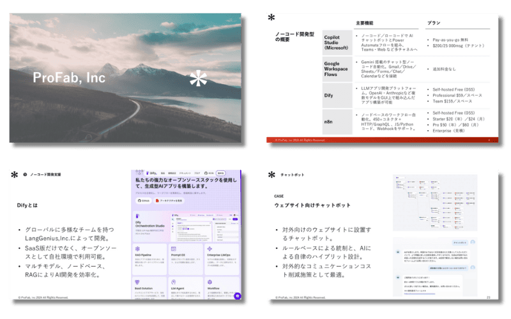
Task: Click the RAG Pipeline card icon
Action: (x=137, y=247)
